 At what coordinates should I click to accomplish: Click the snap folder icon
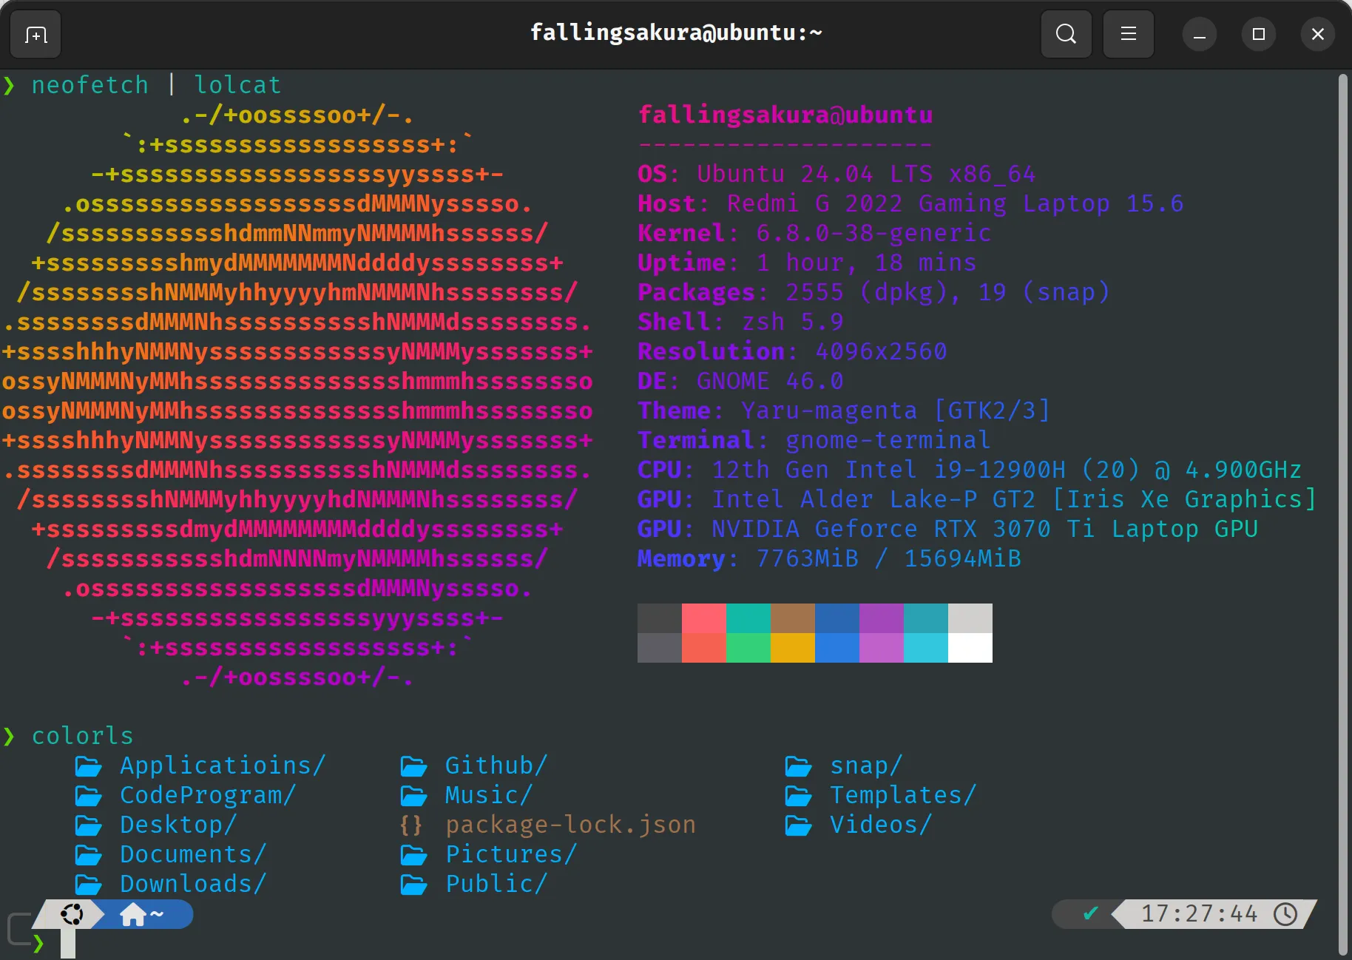[x=798, y=766]
